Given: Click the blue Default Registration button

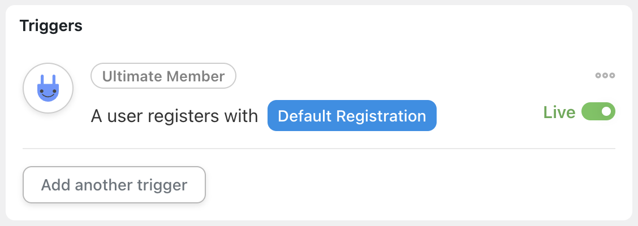Looking at the screenshot, I should [352, 116].
